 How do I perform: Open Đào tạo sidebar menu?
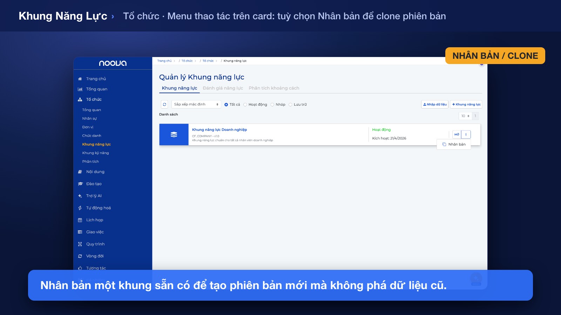point(94,184)
